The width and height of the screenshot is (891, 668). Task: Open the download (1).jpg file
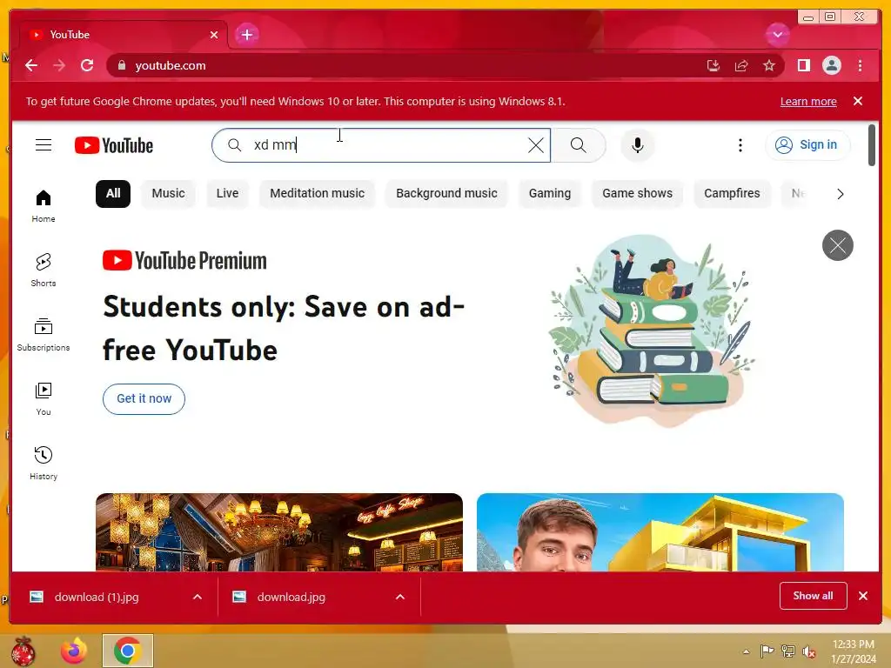click(x=97, y=597)
